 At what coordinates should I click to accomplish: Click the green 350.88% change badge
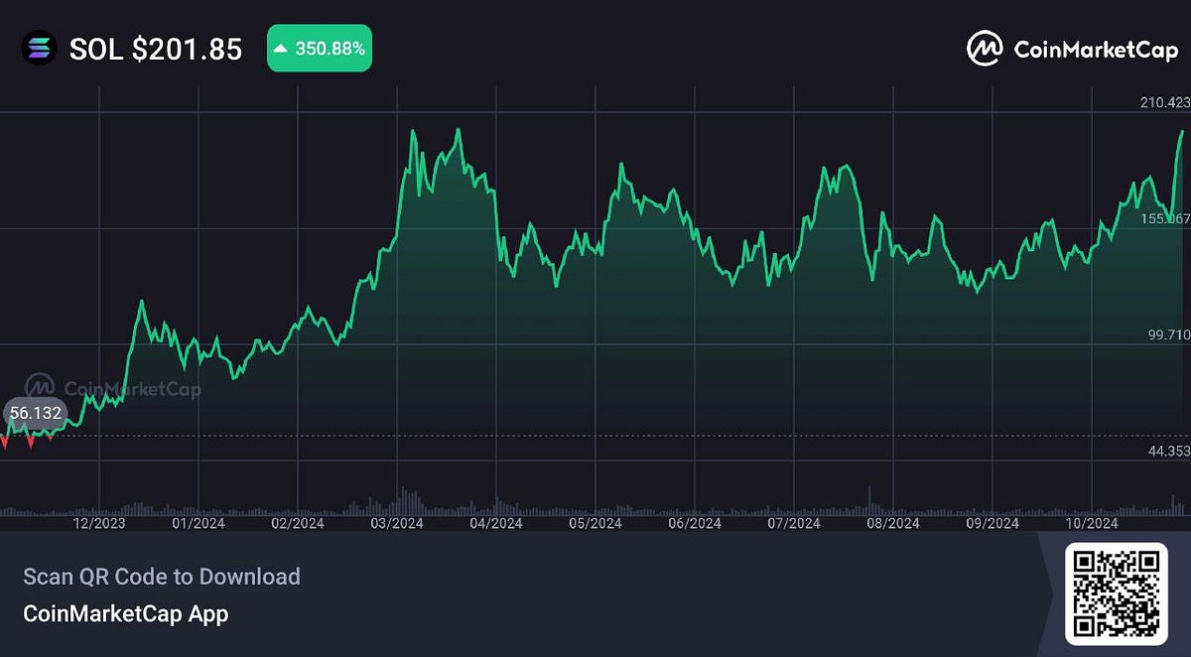320,49
